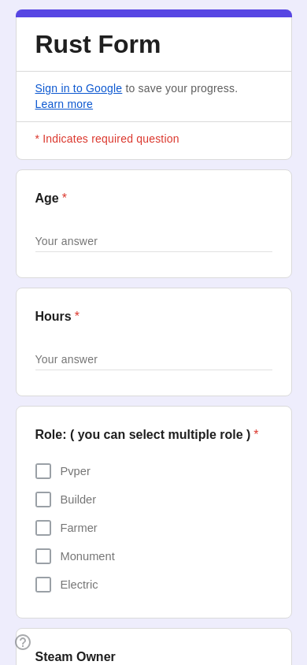307x665 pixels.
Task: Click the Steam Owner question heading
Action: [76, 656]
